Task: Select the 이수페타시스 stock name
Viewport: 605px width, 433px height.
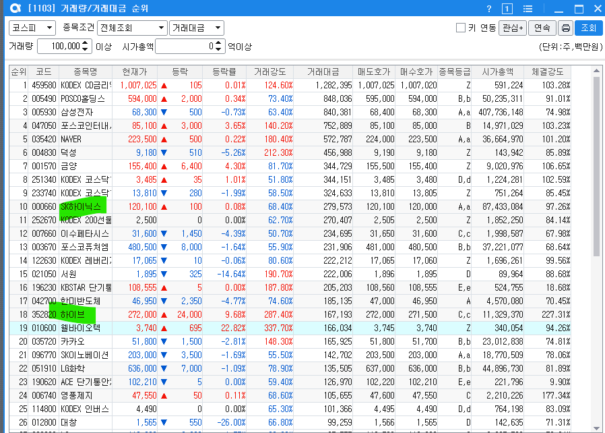Action: (x=85, y=233)
